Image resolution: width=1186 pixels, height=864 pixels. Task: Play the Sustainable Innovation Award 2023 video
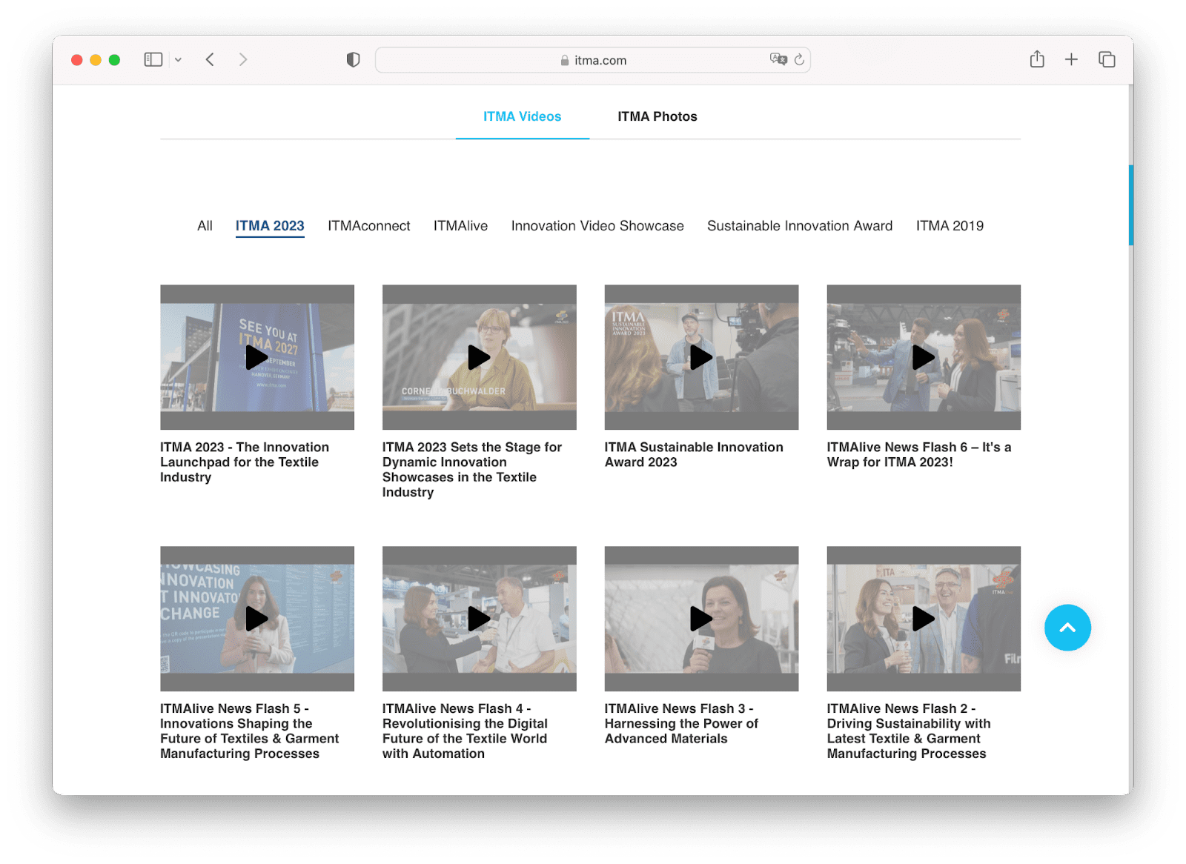[x=701, y=357]
